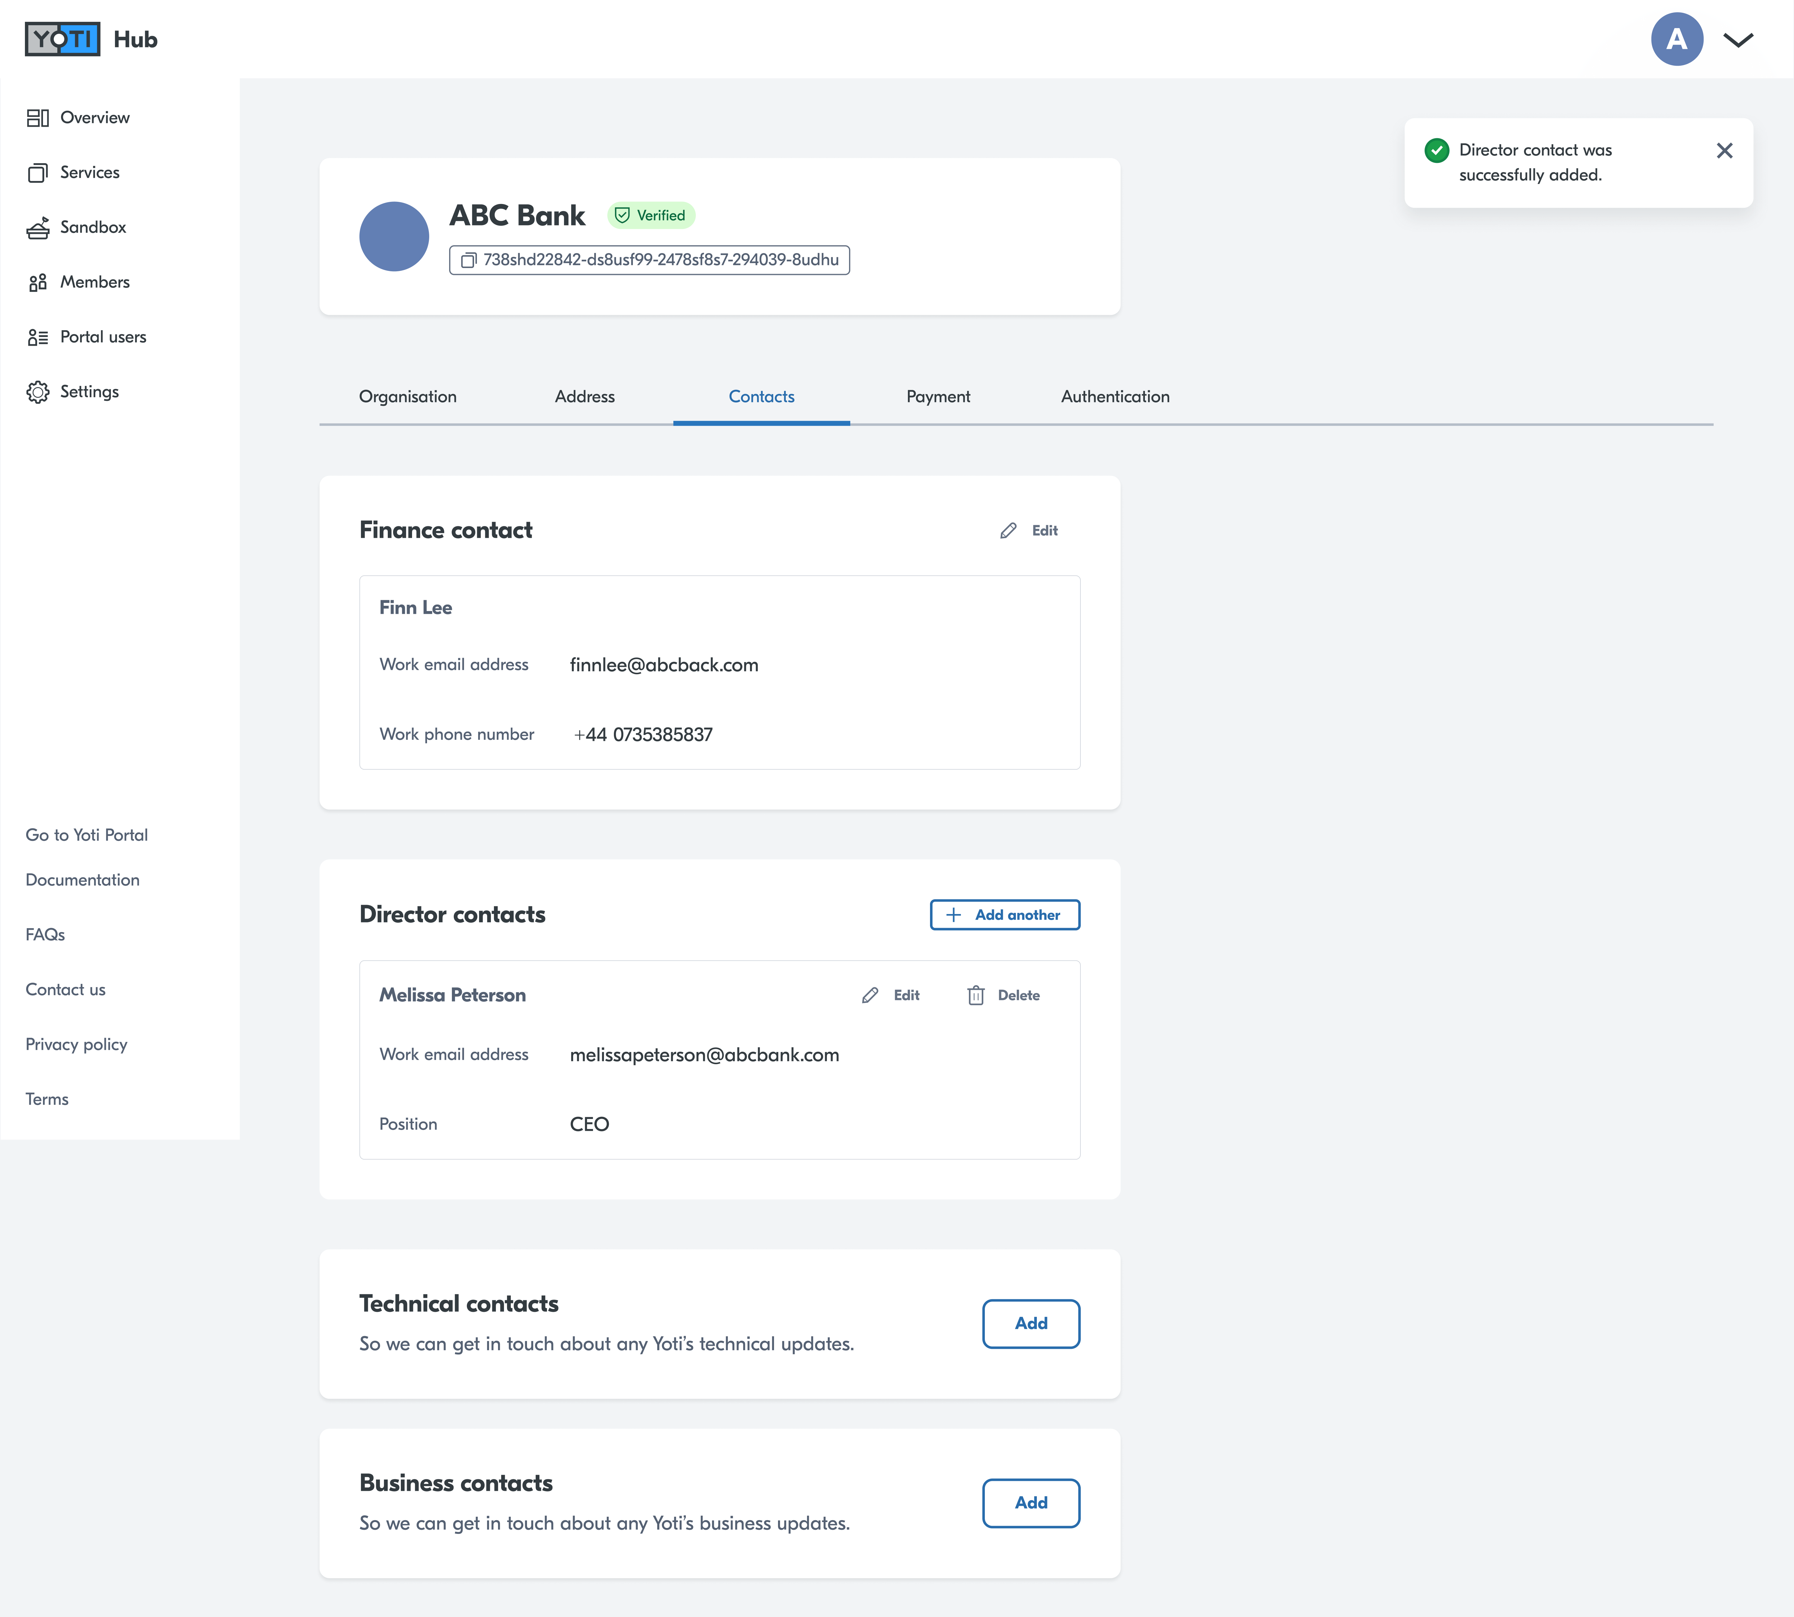
Task: Open Settings gear in sidebar
Action: [37, 392]
